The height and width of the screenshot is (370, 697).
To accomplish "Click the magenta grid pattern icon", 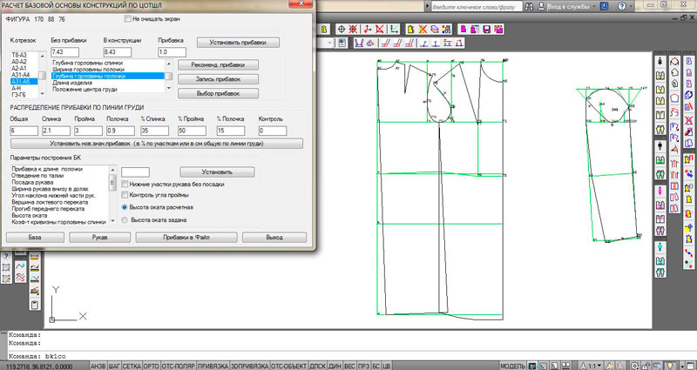I will coord(498,29).
